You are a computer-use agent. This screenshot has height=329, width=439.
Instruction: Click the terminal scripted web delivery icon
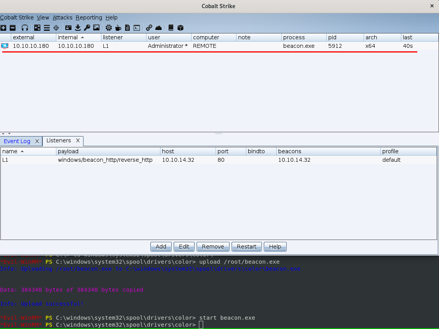[137, 28]
